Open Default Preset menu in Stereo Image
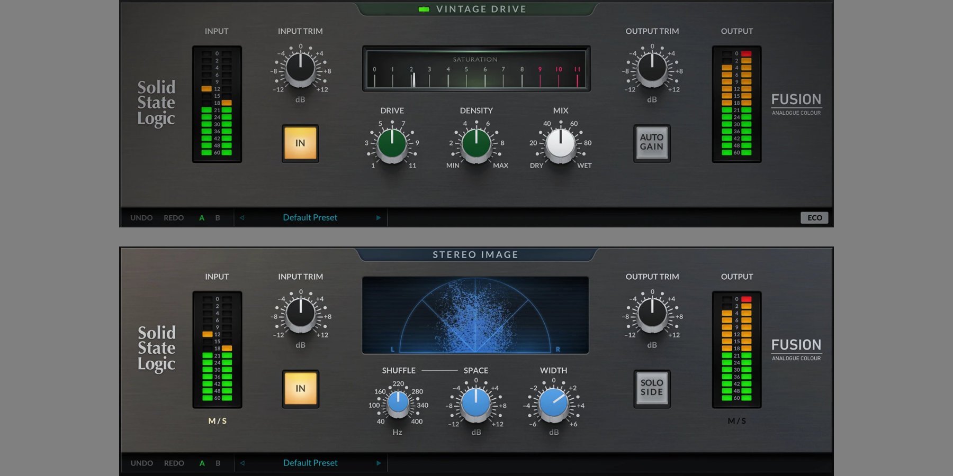Viewport: 953px width, 476px height. point(310,463)
